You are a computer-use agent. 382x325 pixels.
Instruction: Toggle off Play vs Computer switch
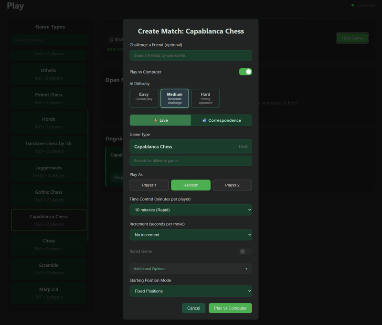click(245, 72)
